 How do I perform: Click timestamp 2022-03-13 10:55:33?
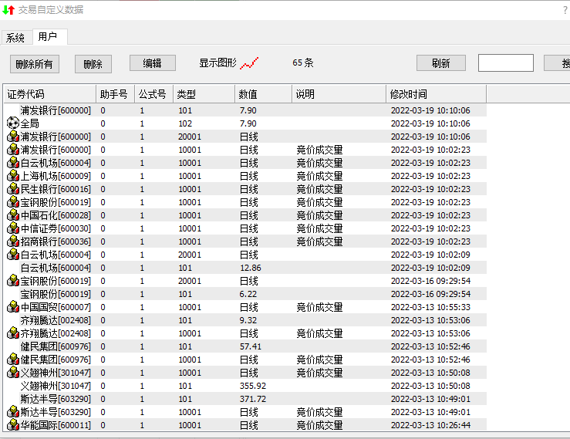(430, 307)
